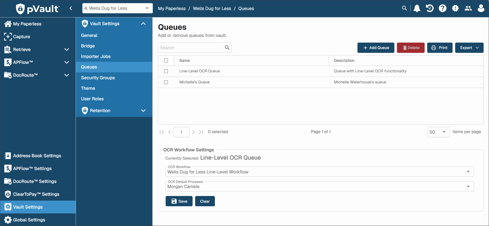
Task: Open the OCR Workflow dropdown
Action: tap(320, 172)
